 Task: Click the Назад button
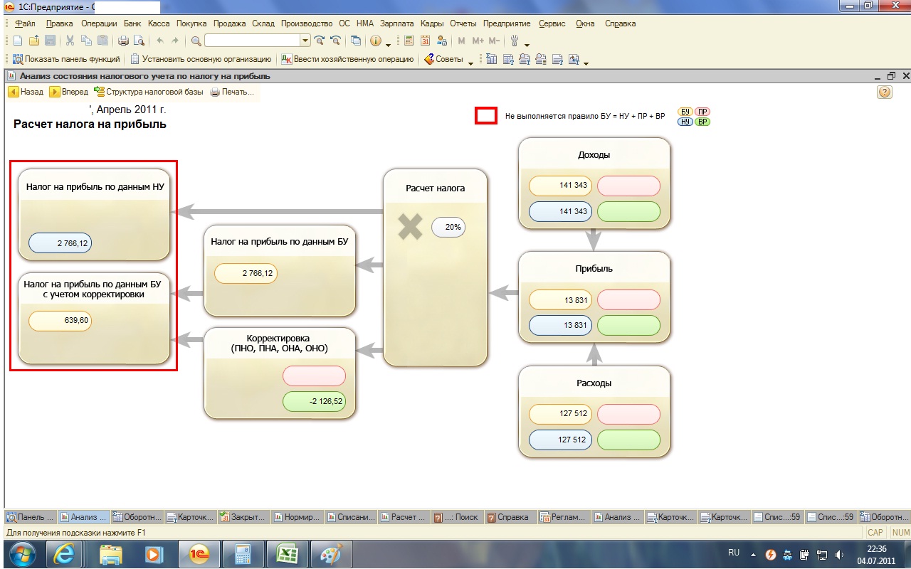click(x=26, y=92)
